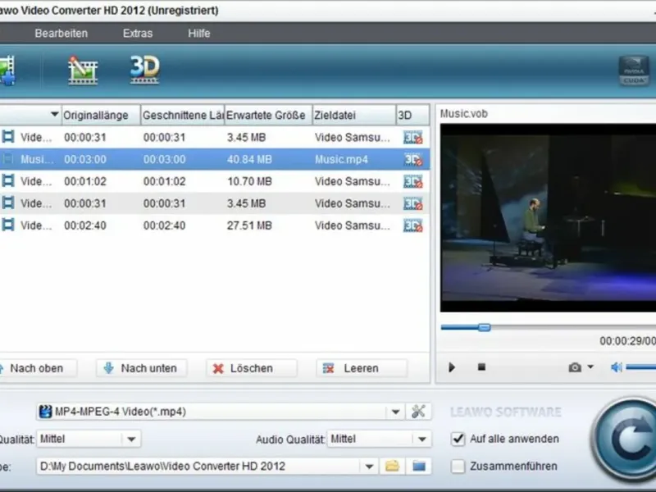
Task: Play the Music.vob preview
Action: [x=452, y=367]
